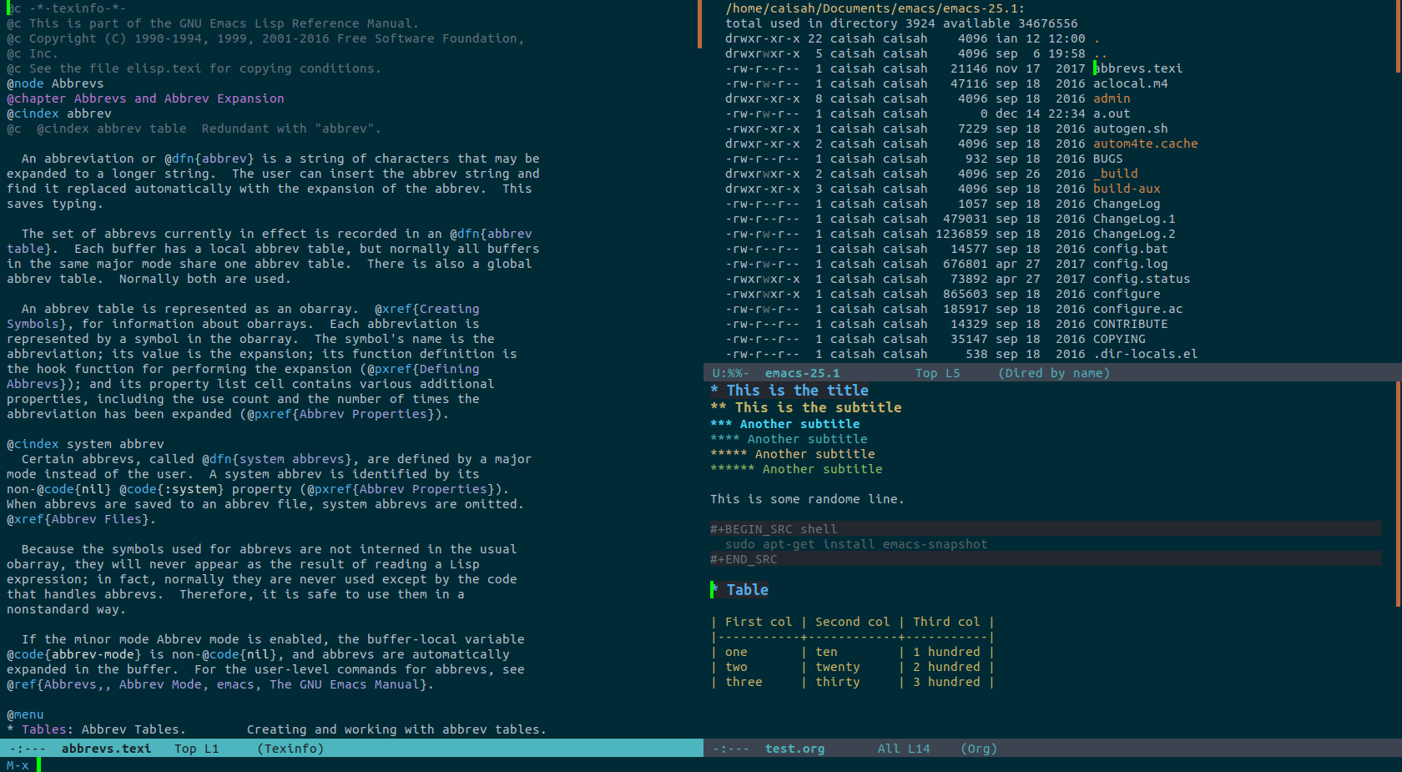
Task: Click the Dired directory path header line
Action: pos(875,8)
